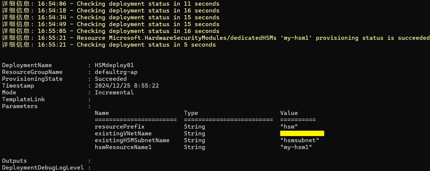Click the timestamp 2024/12/25 8:55:22
430x171 pixels.
(x=127, y=86)
